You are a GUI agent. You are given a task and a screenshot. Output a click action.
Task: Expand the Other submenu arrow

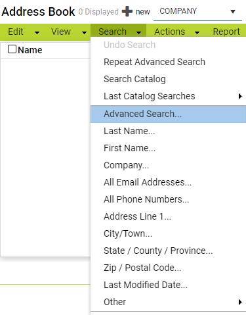point(240,302)
